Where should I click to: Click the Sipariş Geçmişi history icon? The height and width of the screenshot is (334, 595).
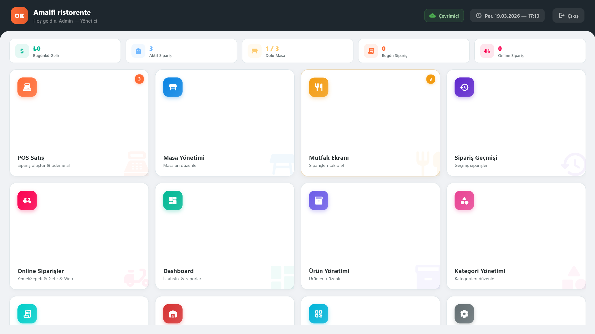click(x=464, y=87)
